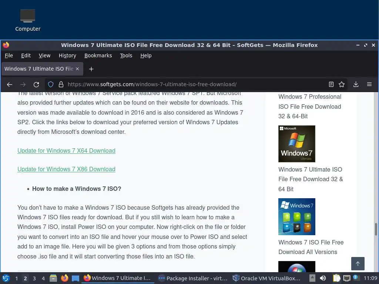The width and height of the screenshot is (379, 284).
Task: Click the removable media eject tray icon
Action: 312,278
